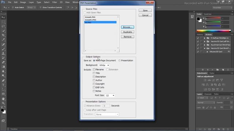234x131 pixels.
Task: Expand the E-Aadhaar action set
Action: click(205, 38)
